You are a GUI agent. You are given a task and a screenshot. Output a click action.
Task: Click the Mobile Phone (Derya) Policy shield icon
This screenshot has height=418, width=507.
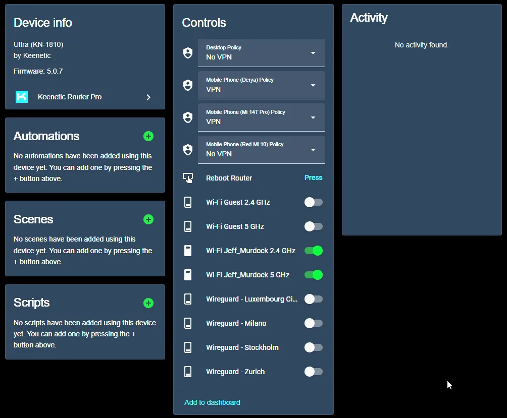point(188,85)
